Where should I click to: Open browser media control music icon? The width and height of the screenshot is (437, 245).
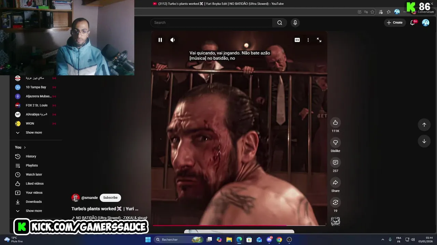click(x=381, y=12)
